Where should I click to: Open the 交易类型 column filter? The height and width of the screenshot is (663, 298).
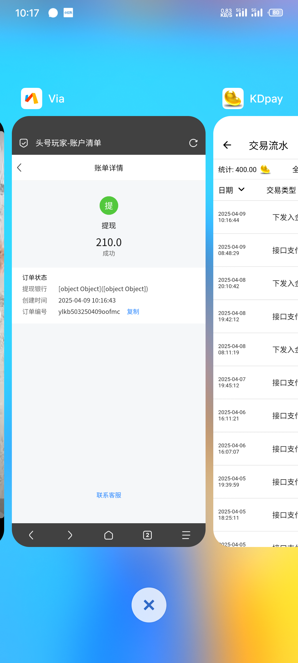281,190
